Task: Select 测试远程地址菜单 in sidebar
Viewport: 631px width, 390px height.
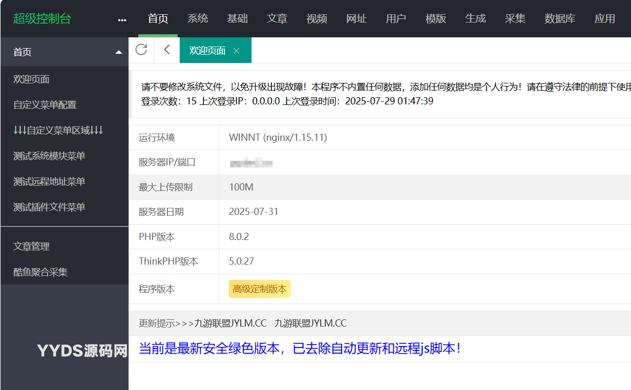Action: 49,182
